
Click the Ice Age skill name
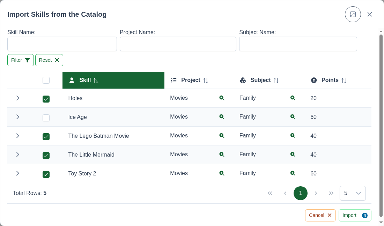(77, 117)
